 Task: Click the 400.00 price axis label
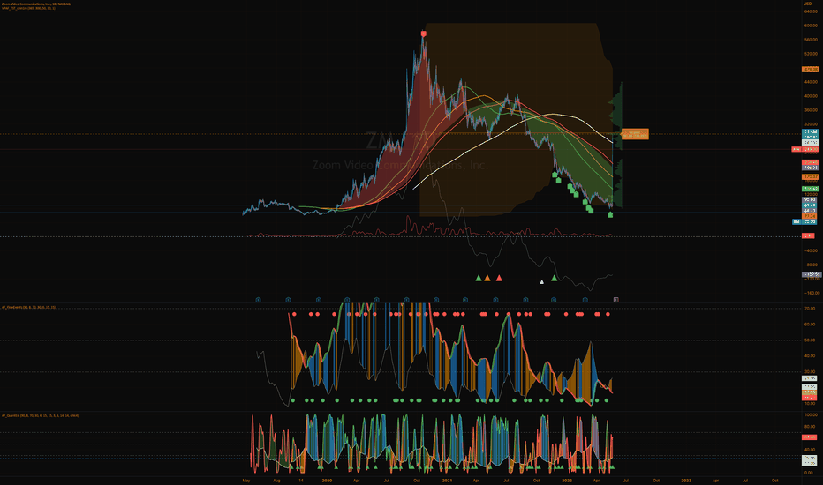click(x=811, y=96)
